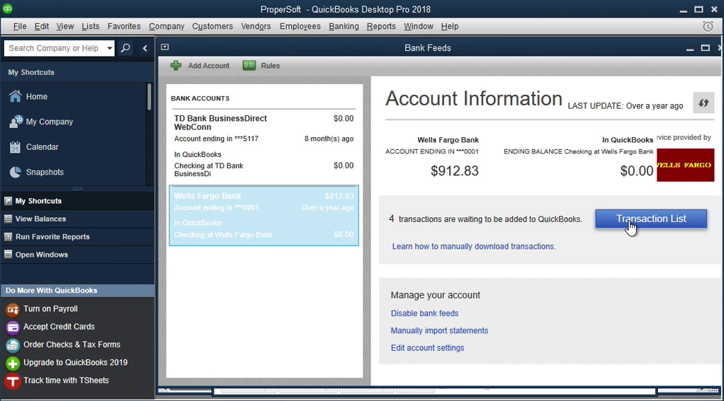Open the File menu
Image resolution: width=724 pixels, height=401 pixels.
(20, 26)
